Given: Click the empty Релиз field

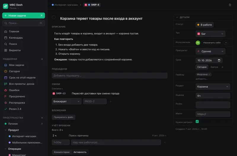Looking at the screenshot, I should point(213,105).
